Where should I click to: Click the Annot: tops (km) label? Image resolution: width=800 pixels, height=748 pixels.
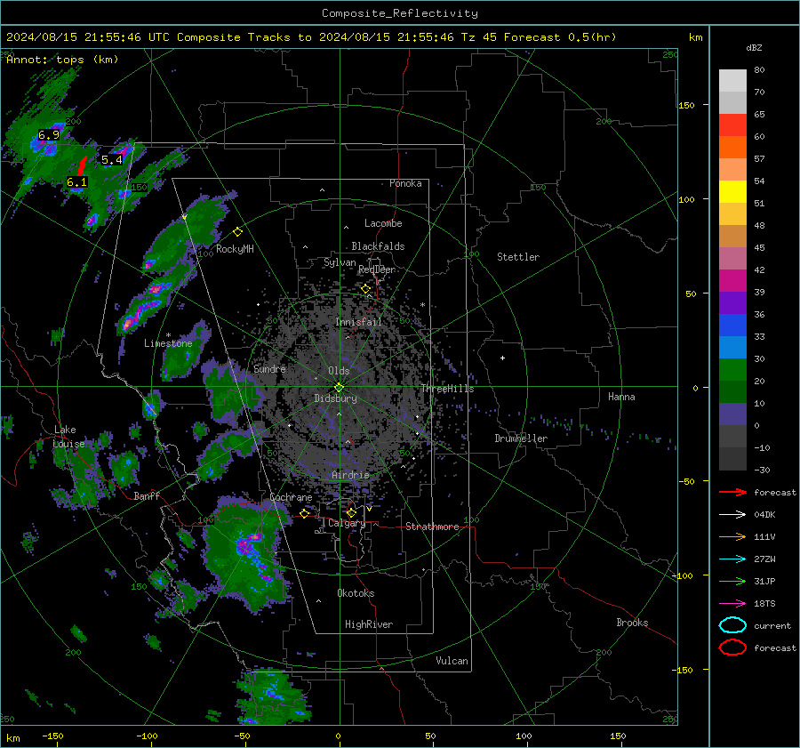click(62, 60)
